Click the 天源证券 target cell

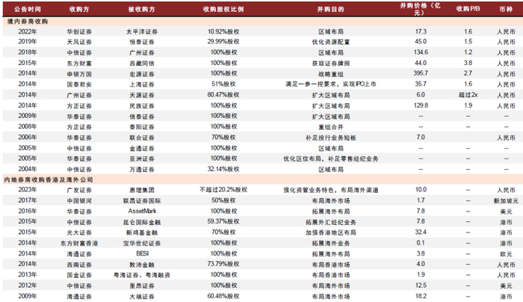[142, 95]
